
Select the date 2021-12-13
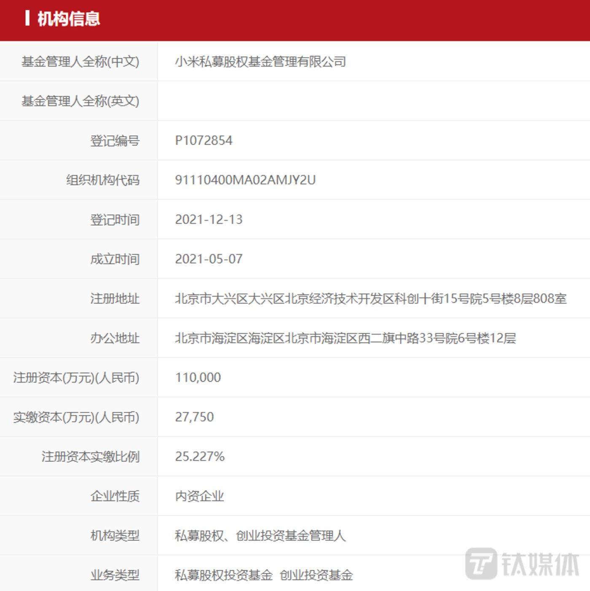pos(209,219)
